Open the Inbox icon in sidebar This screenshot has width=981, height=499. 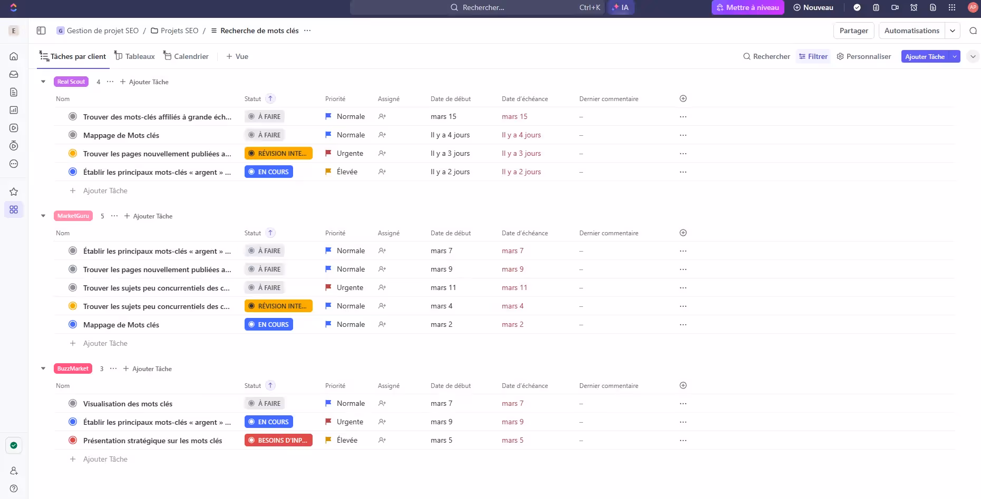[x=14, y=74]
